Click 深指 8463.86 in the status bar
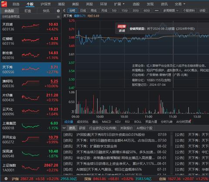 [95, 179]
